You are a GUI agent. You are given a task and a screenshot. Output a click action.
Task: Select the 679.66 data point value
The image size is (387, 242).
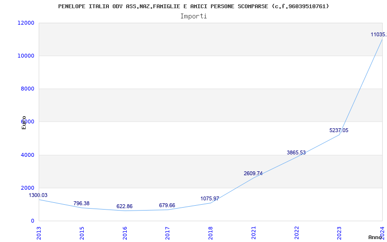167,206
